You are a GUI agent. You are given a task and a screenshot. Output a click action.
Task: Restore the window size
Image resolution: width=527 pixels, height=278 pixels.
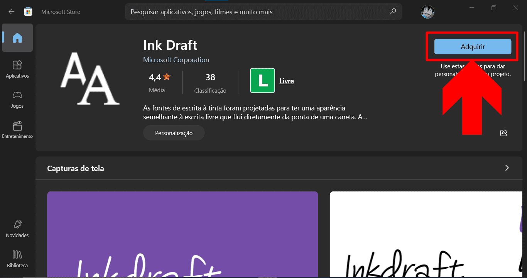(x=493, y=8)
